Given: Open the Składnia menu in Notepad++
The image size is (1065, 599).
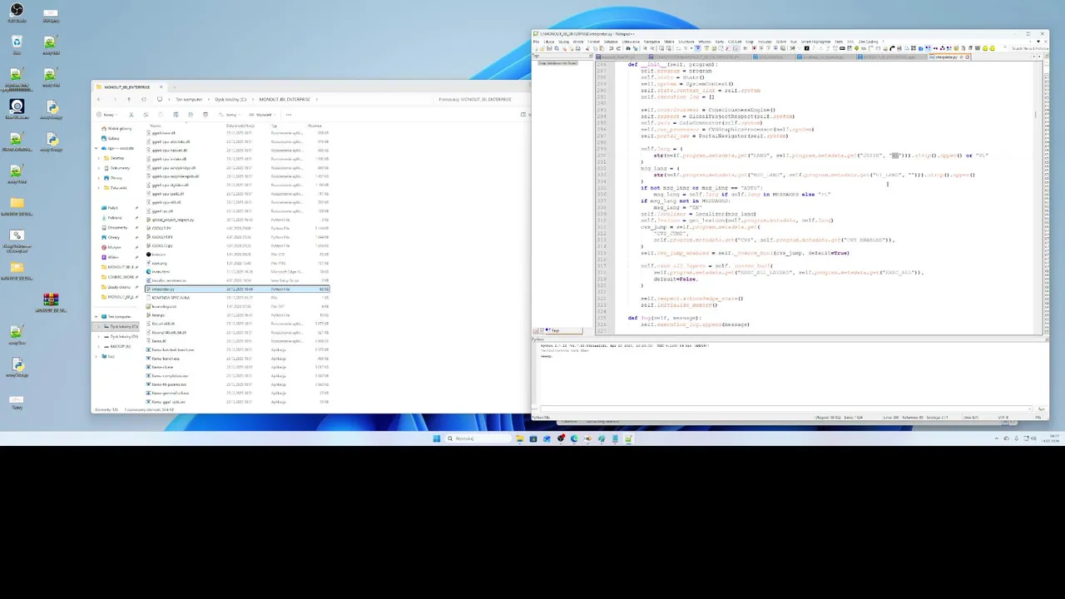Looking at the screenshot, I should pyautogui.click(x=611, y=42).
